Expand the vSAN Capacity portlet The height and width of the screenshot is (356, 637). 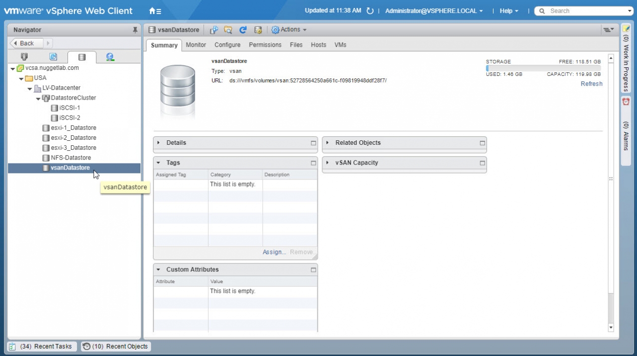(x=327, y=163)
